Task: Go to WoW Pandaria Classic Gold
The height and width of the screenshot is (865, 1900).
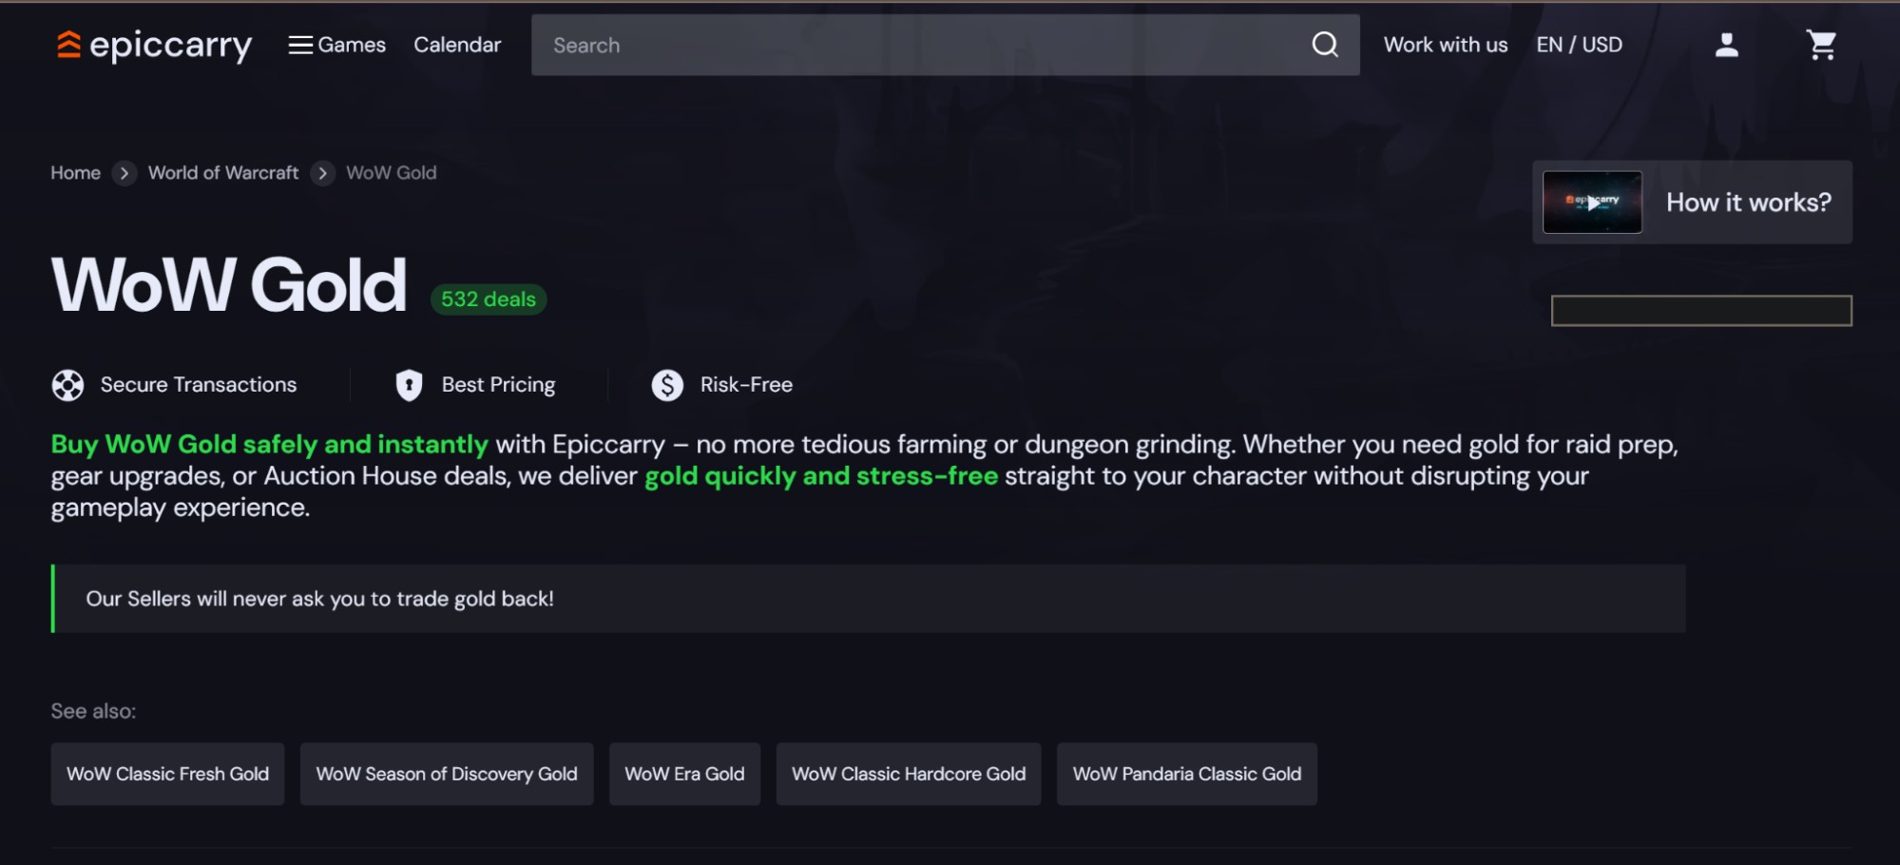Action: coord(1186,774)
